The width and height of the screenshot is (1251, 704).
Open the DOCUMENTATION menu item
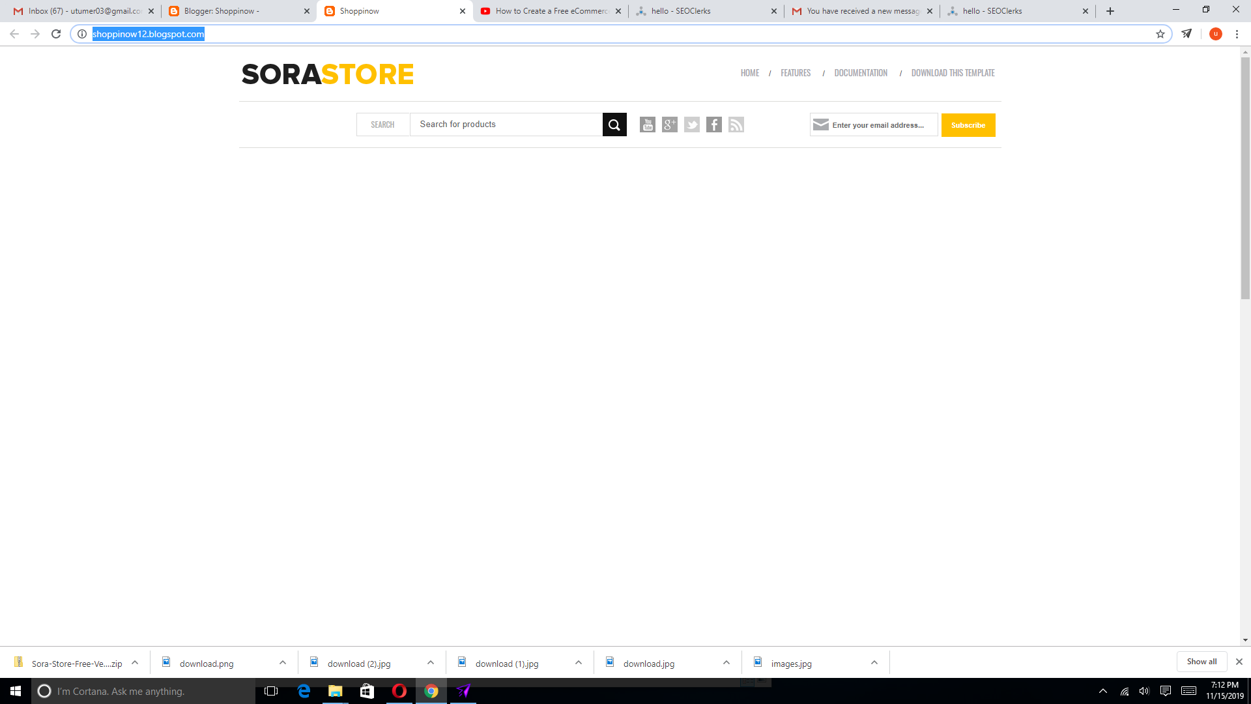tap(861, 72)
